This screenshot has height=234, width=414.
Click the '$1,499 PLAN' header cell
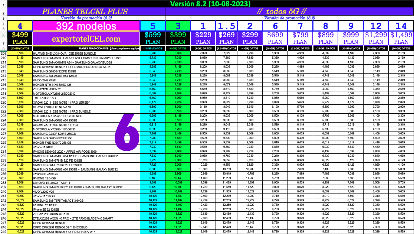(401, 39)
